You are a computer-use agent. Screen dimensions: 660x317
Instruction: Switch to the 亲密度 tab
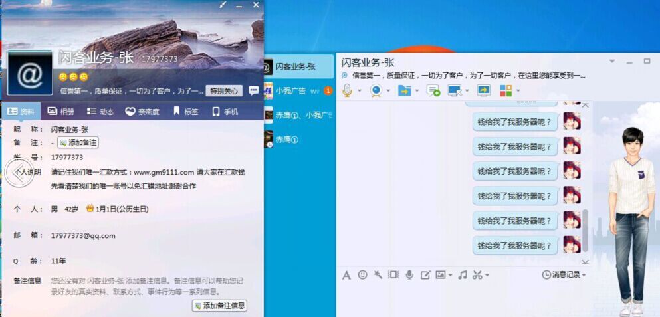(x=142, y=112)
